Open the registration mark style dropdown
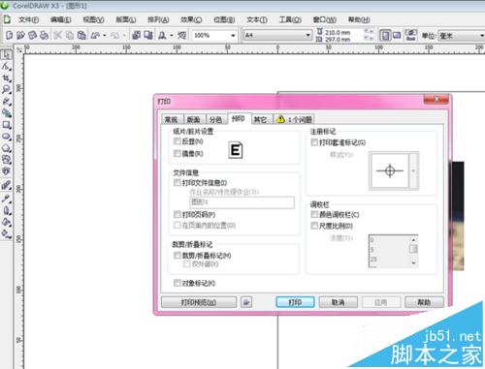This screenshot has width=485, height=369. click(x=413, y=170)
